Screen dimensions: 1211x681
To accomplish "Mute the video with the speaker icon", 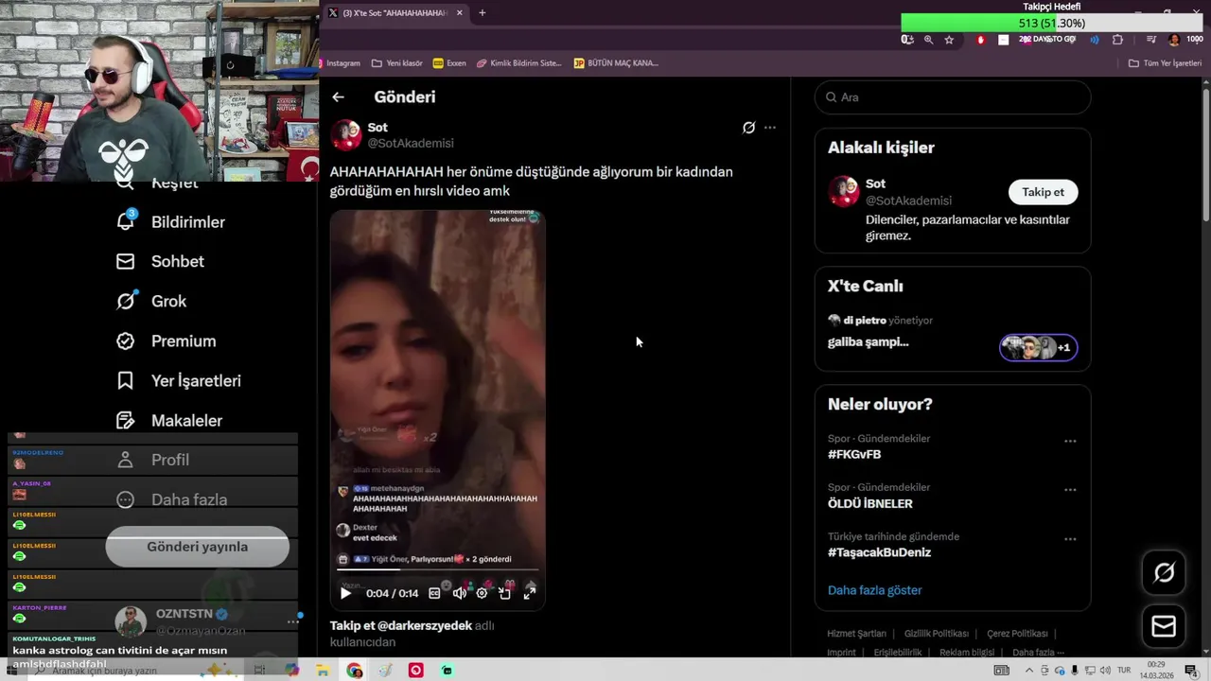I will coord(459,593).
